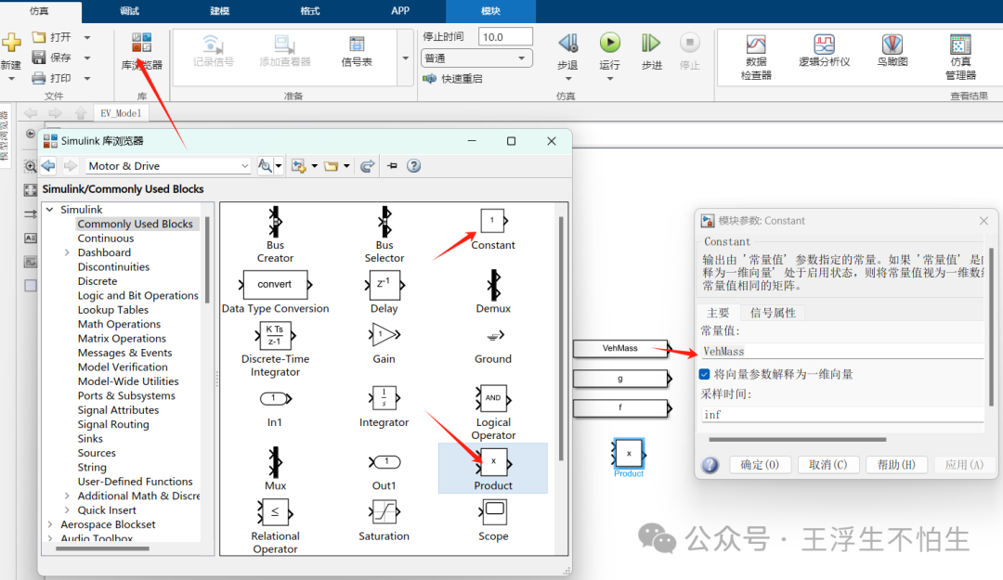This screenshot has height=580, width=1003.
Task: Expand the Dashboard tree node
Action: pyautogui.click(x=67, y=252)
